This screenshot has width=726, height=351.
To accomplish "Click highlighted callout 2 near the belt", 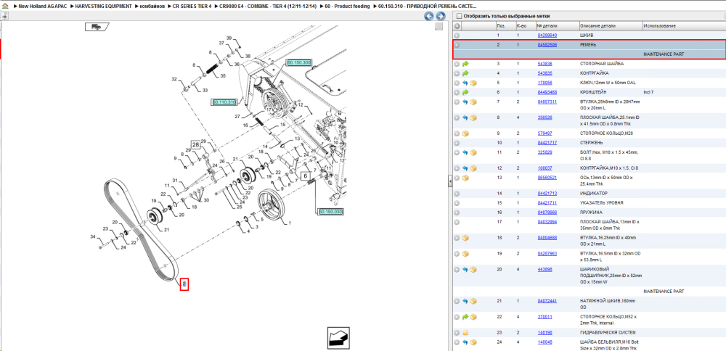I will tap(184, 284).
